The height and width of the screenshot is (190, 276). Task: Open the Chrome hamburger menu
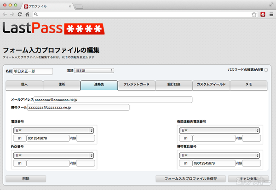(271, 14)
